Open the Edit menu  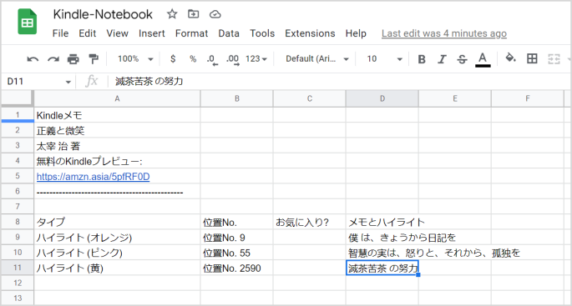[88, 33]
